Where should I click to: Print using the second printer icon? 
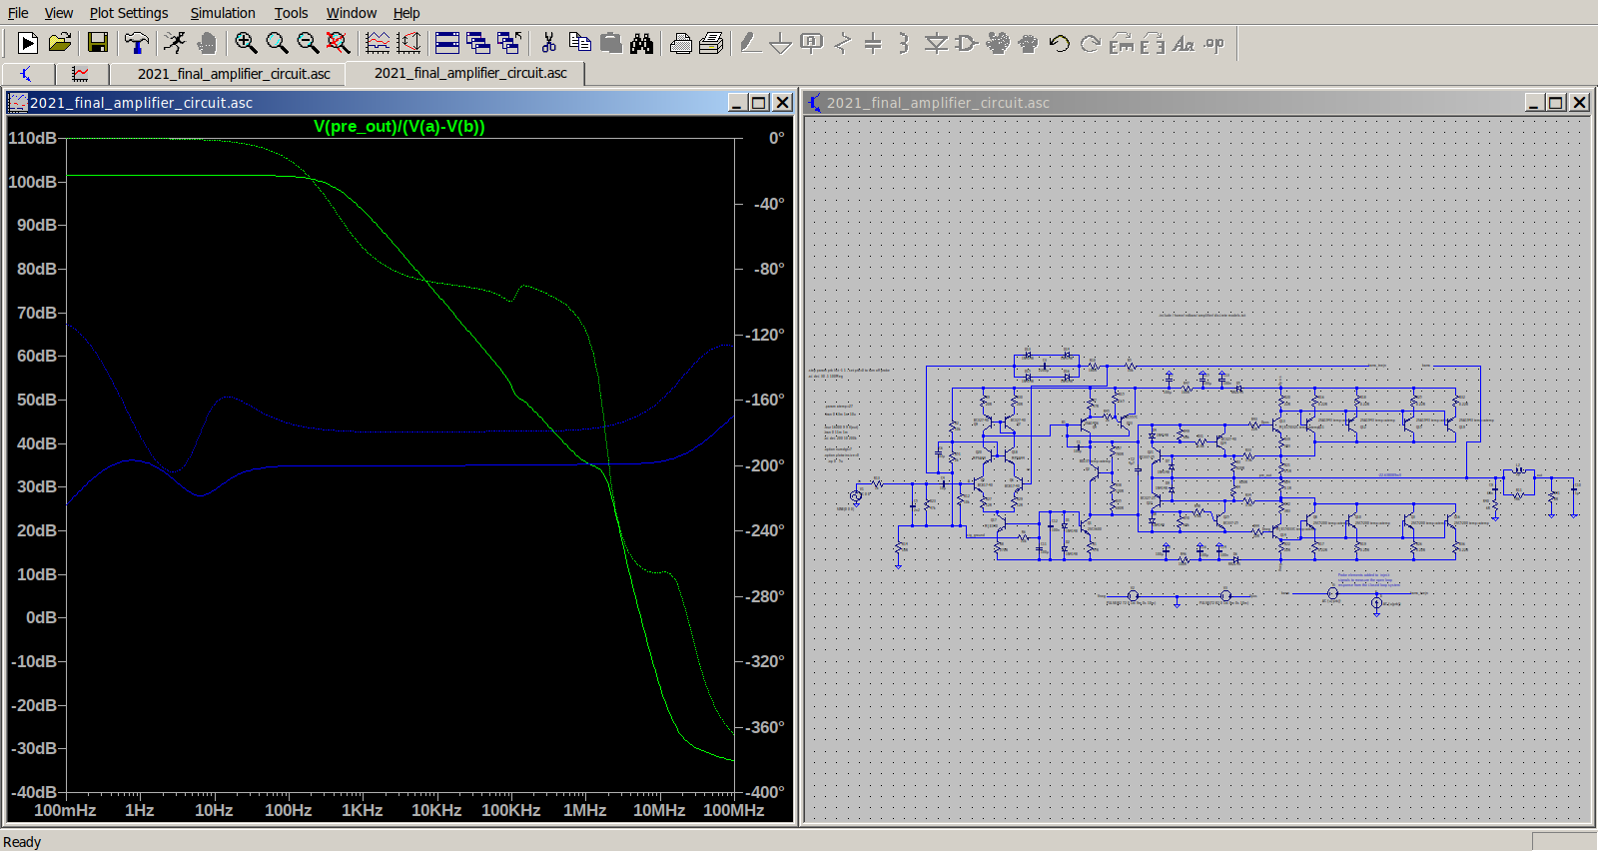click(x=712, y=43)
